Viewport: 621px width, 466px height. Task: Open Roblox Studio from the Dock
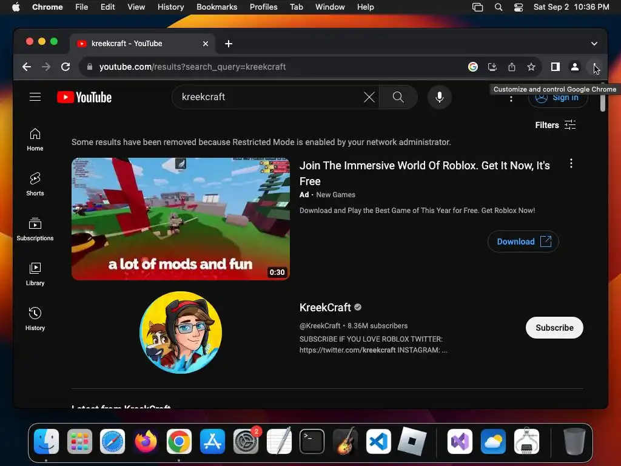pyautogui.click(x=412, y=442)
